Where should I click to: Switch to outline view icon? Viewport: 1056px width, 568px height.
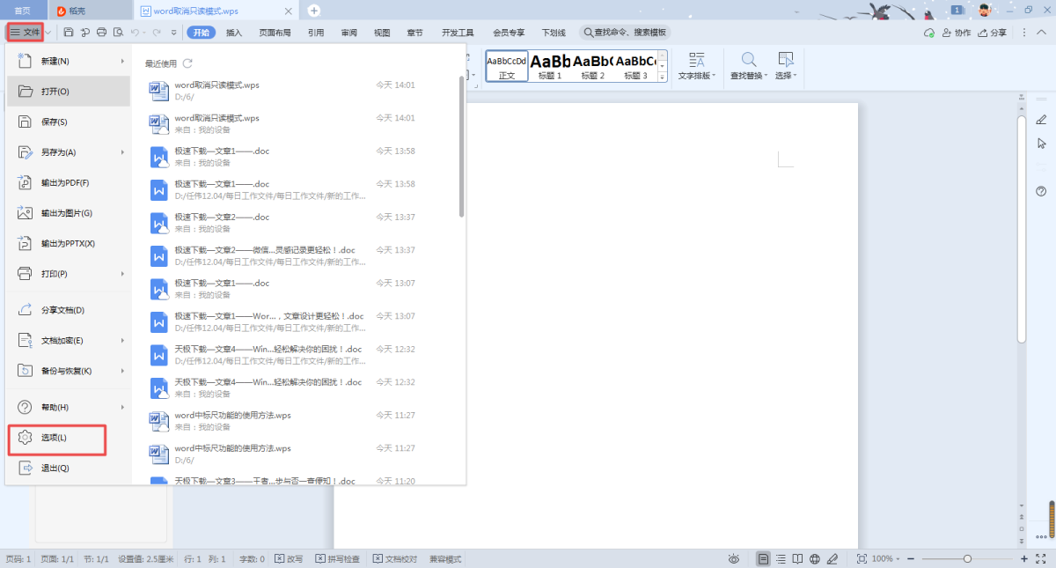click(781, 559)
